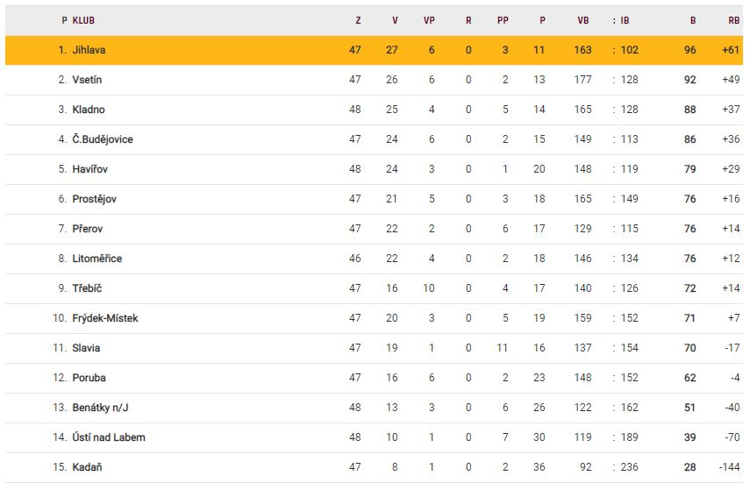Viewport: 750px width, 490px height.
Task: Open the Č.Budějovice club page
Action: tap(103, 139)
